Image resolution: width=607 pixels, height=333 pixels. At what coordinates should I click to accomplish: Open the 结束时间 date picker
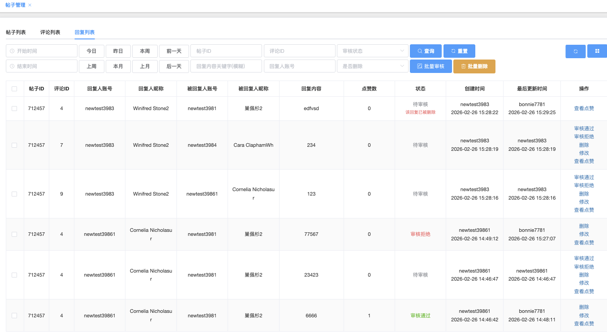[42, 66]
